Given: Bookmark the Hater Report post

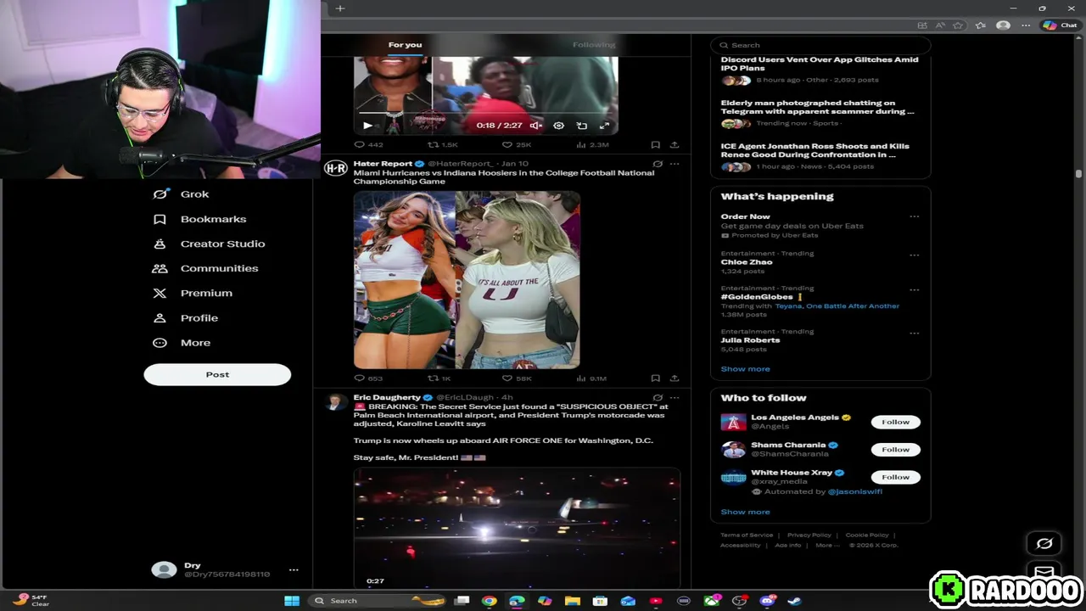Looking at the screenshot, I should [x=655, y=378].
